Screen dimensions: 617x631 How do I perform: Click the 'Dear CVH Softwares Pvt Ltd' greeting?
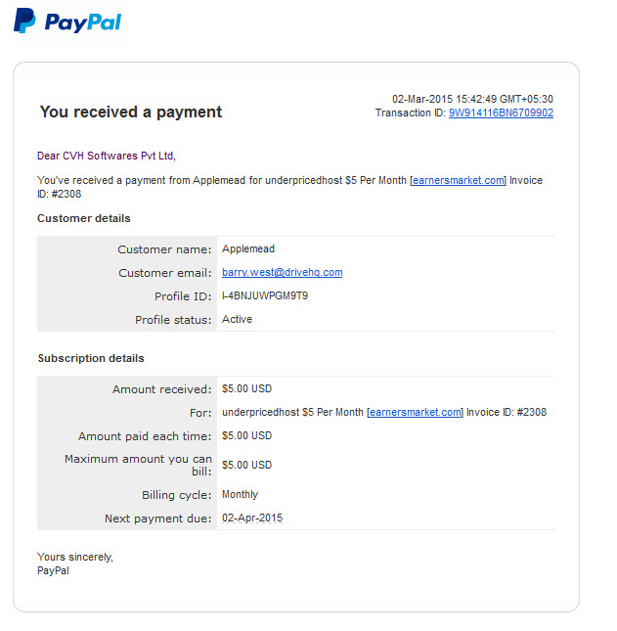(x=107, y=156)
